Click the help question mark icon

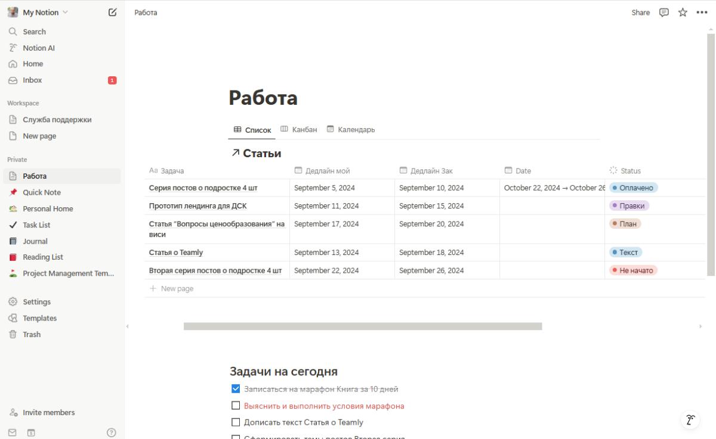coord(111,432)
